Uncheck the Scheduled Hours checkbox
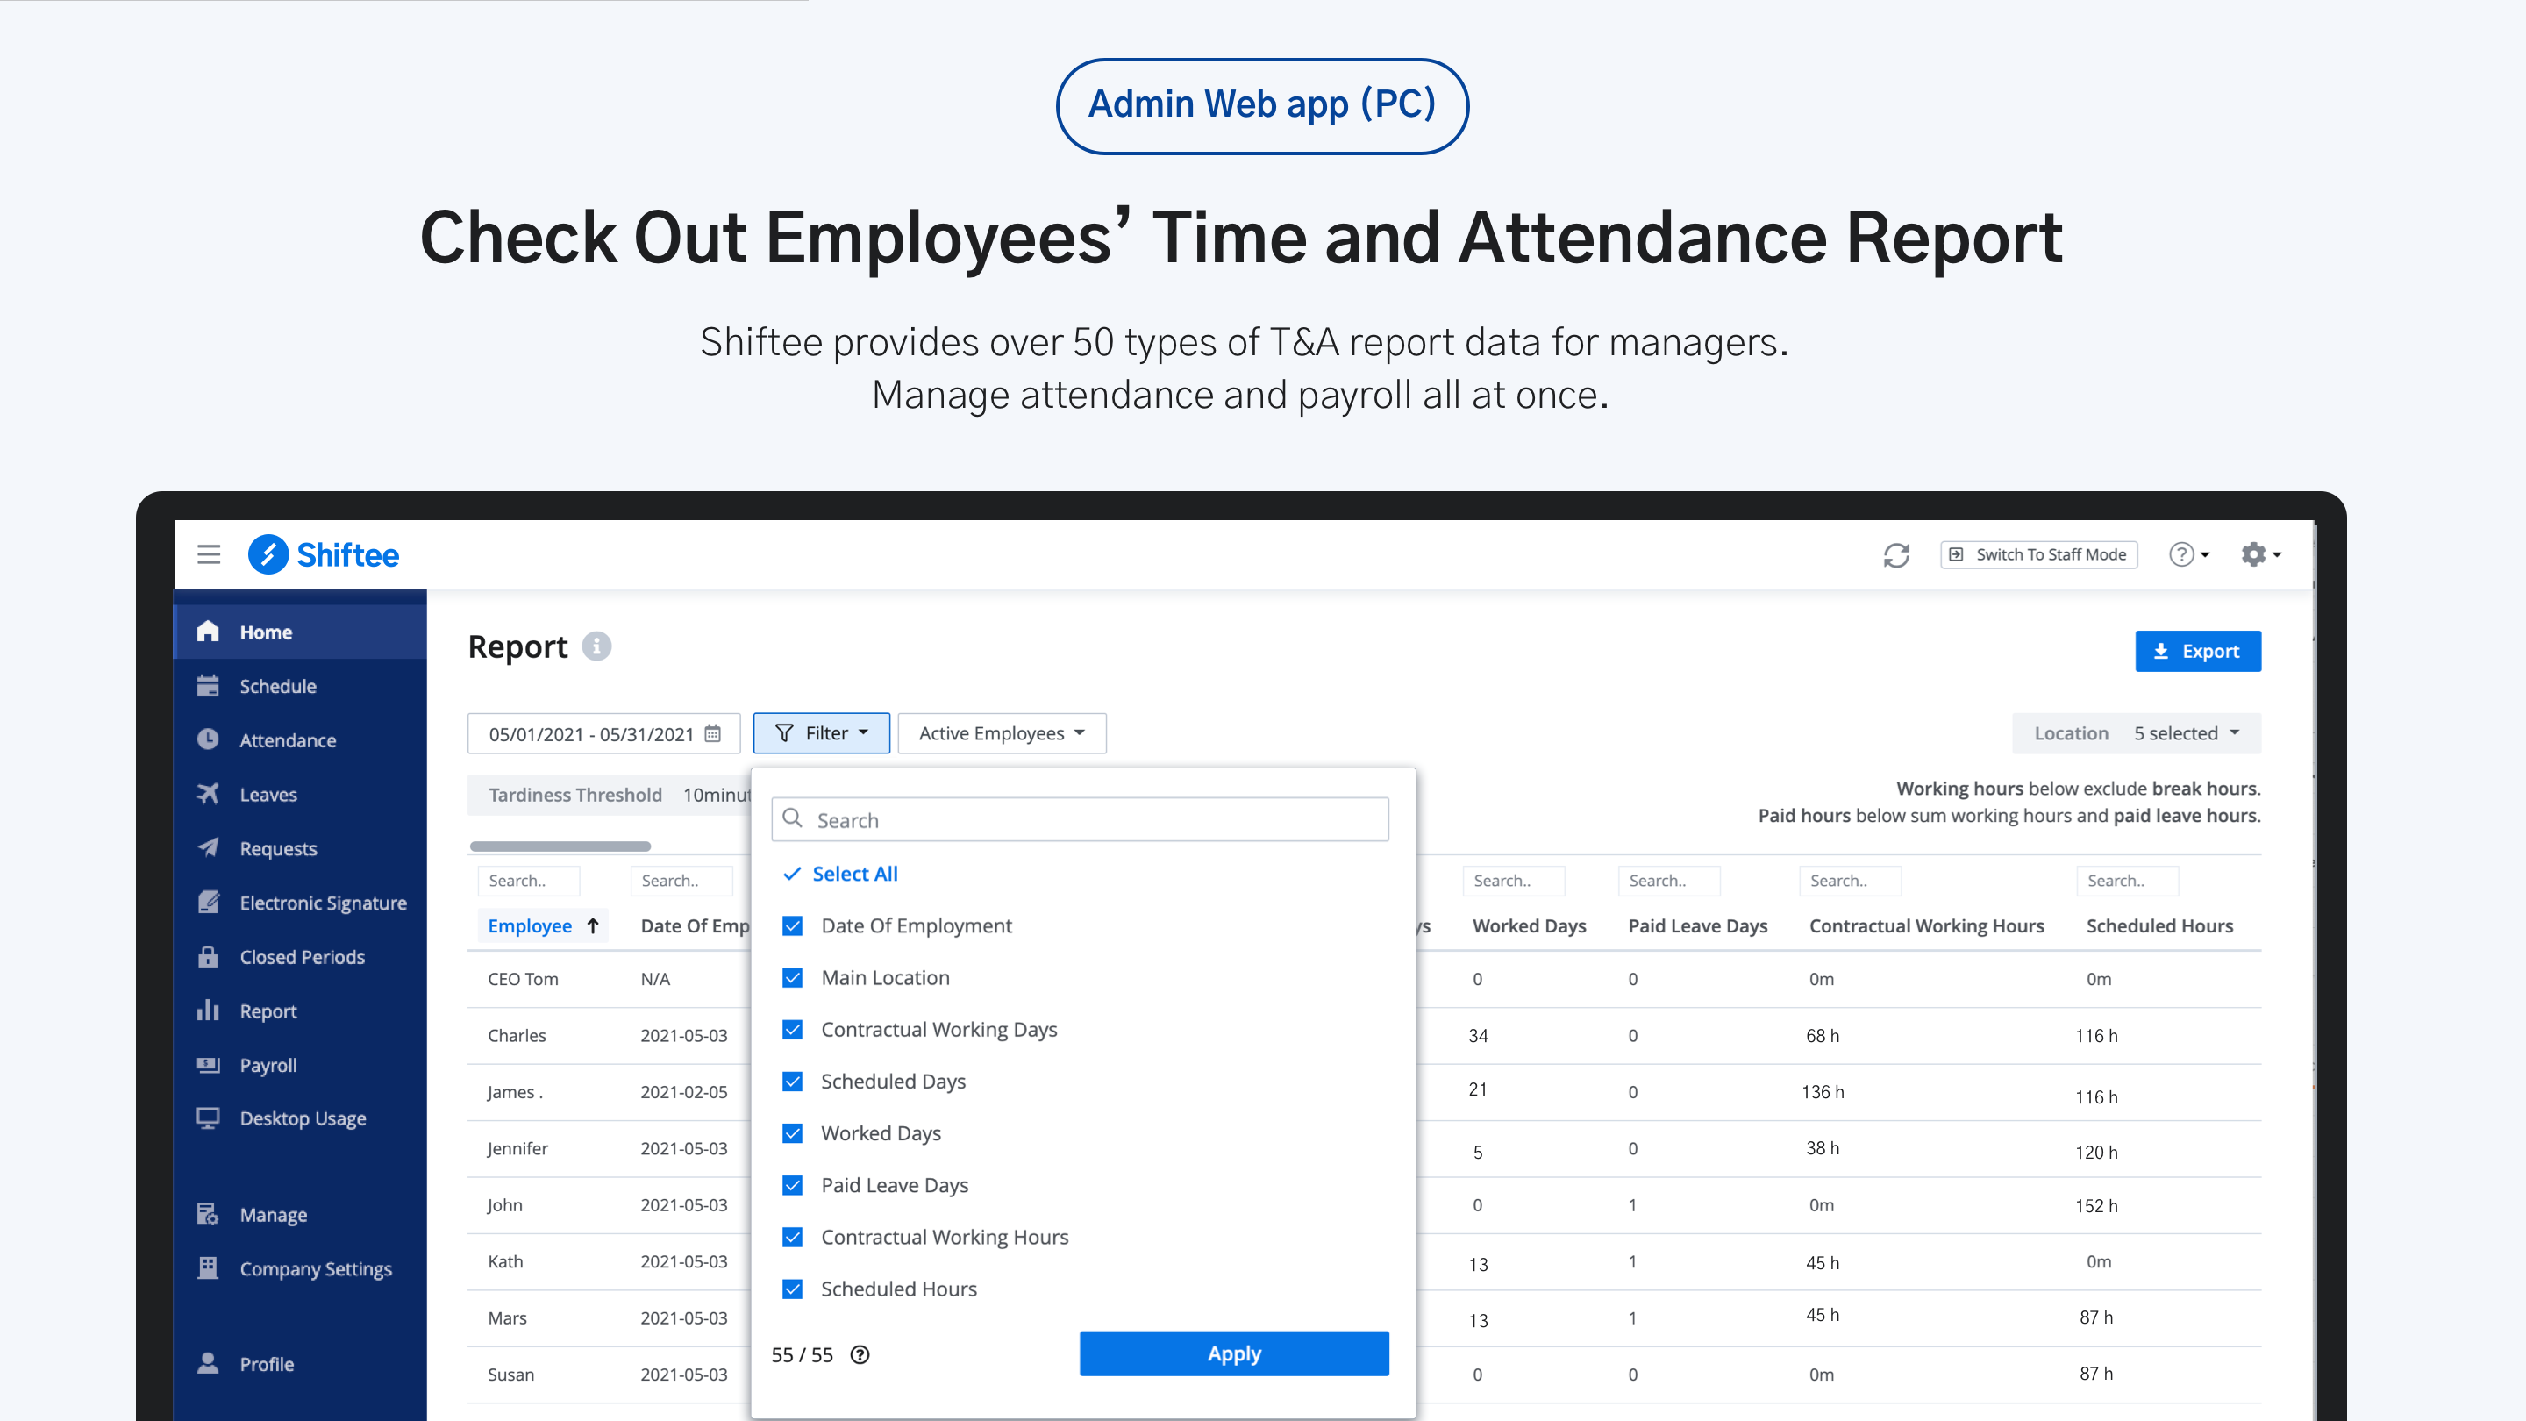The image size is (2526, 1421). pyautogui.click(x=792, y=1289)
